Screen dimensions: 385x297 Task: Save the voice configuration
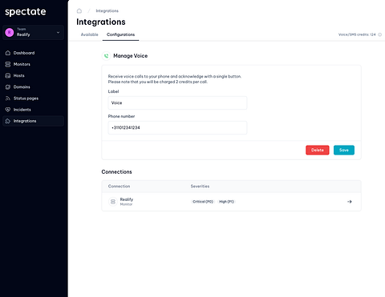(x=344, y=150)
